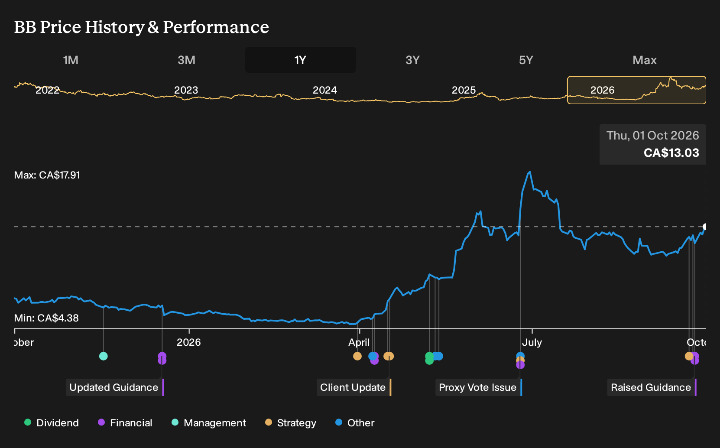
Task: Click 2023 on the overview mini chart
Action: tap(186, 90)
